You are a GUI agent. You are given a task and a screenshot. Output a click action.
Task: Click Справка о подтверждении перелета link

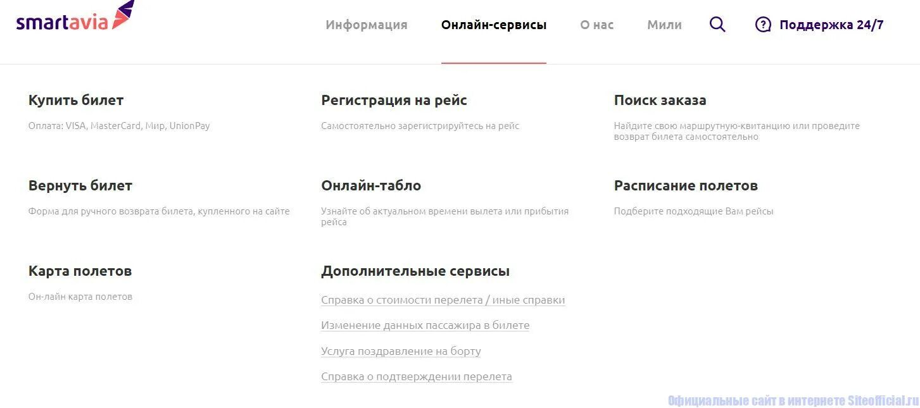click(x=417, y=377)
